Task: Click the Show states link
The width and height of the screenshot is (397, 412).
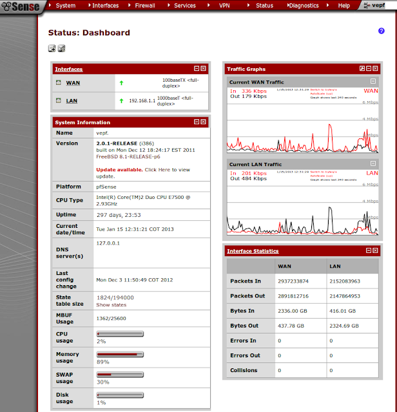Action: [x=111, y=304]
